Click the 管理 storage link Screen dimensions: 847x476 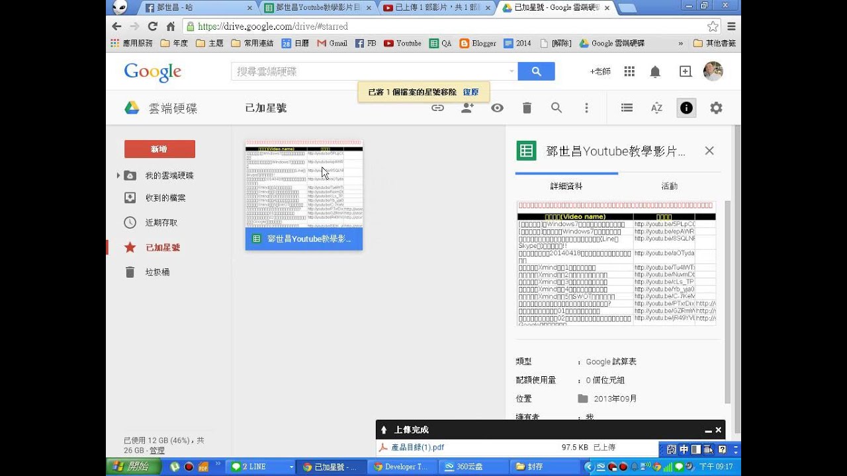click(157, 450)
